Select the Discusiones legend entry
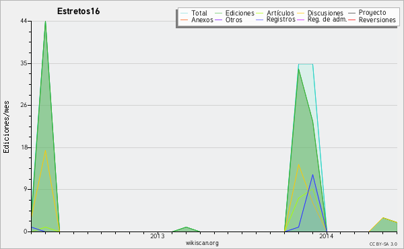Screen dimensions: 404x249 pyautogui.click(x=325, y=13)
